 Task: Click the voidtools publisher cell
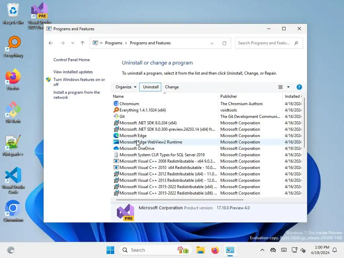(x=228, y=110)
